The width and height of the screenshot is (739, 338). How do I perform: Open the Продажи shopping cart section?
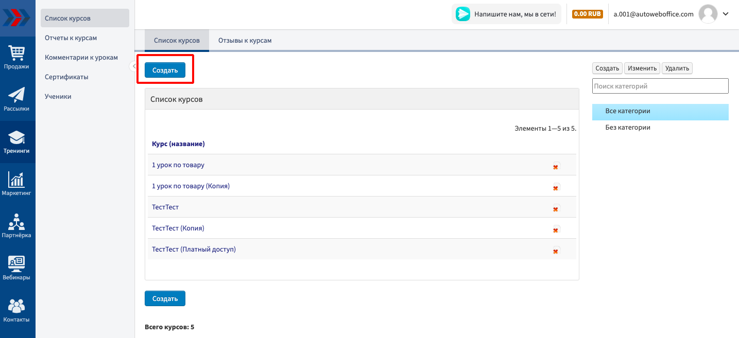(x=17, y=57)
